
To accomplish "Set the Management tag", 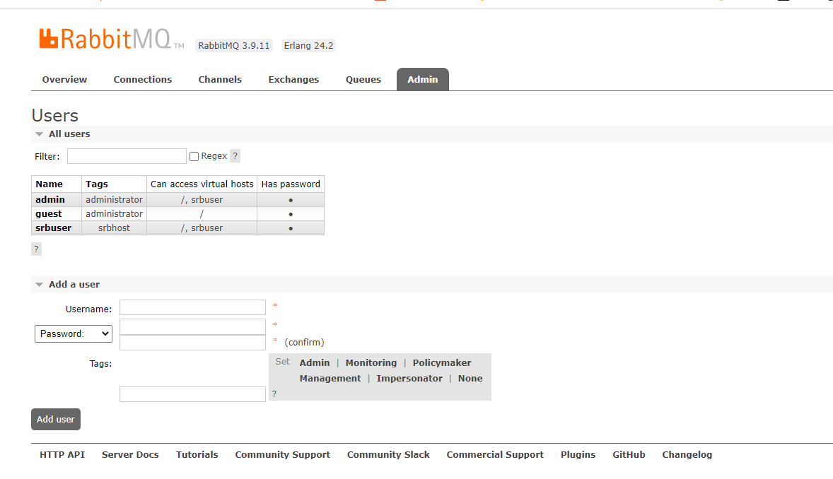I will point(330,378).
